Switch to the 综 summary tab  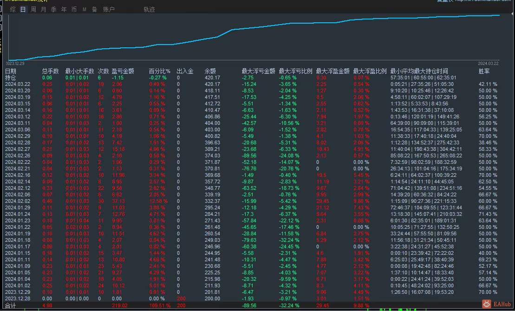(13, 10)
